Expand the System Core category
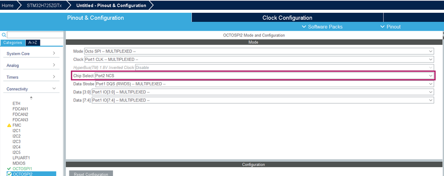Image resolution: width=444 pixels, height=176 pixels. pos(31,53)
